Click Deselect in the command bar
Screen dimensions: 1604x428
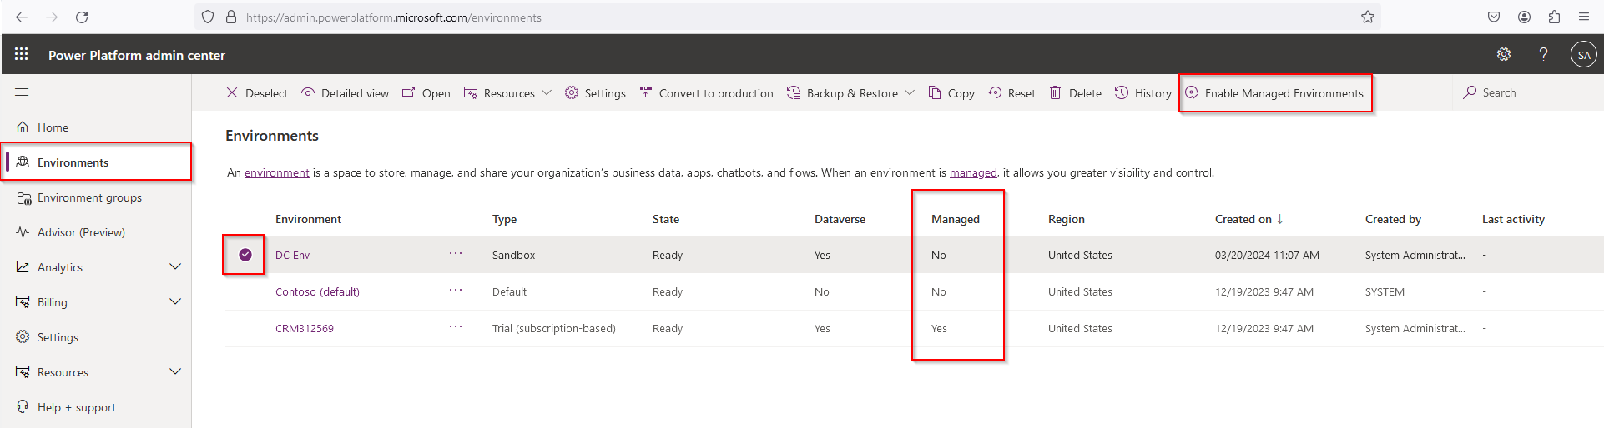(x=257, y=93)
